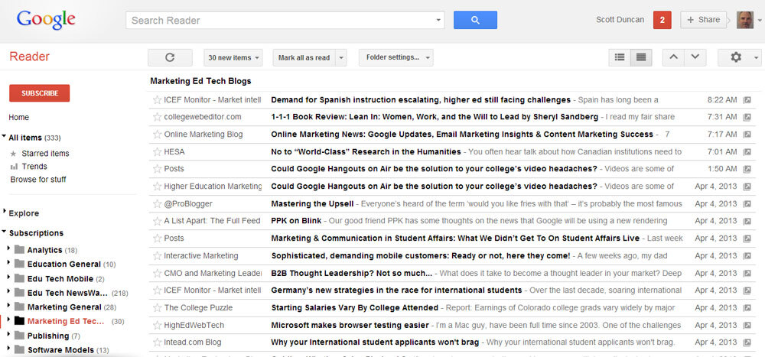Click the SUBSCRIBE button
Viewport: 765px width, 357px height.
point(40,93)
